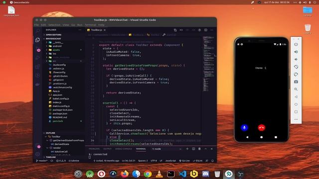This screenshot has width=319, height=179.
Task: Click emulator sidebar home circle
Action: point(296,104)
